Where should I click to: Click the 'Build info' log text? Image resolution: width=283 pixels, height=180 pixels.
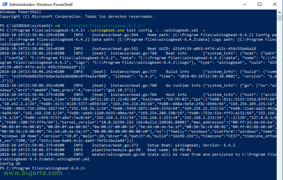[x=177, y=72]
